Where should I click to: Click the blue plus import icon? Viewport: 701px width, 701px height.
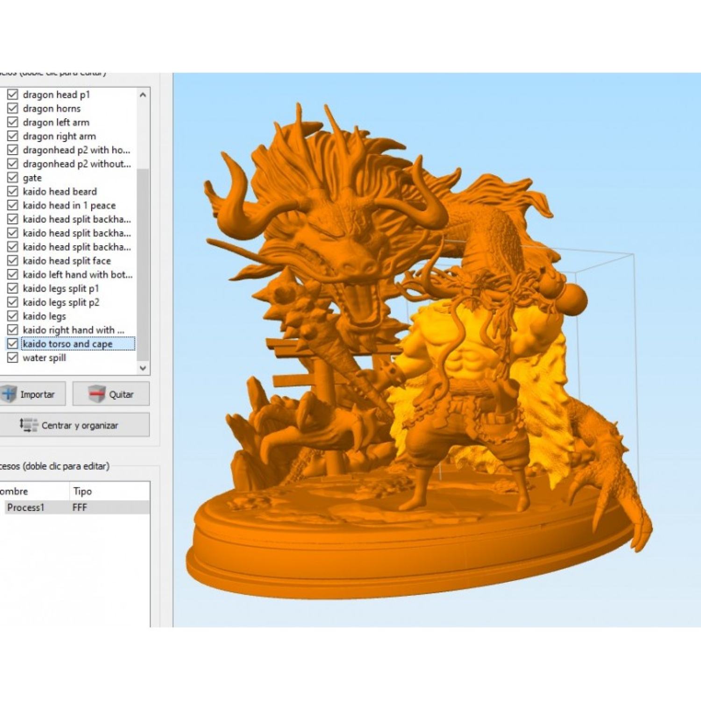point(9,394)
